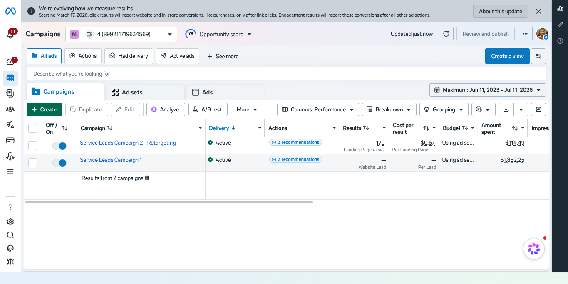This screenshot has width=568, height=284.
Task: Open the All tools hamburger menu
Action: click(x=10, y=172)
